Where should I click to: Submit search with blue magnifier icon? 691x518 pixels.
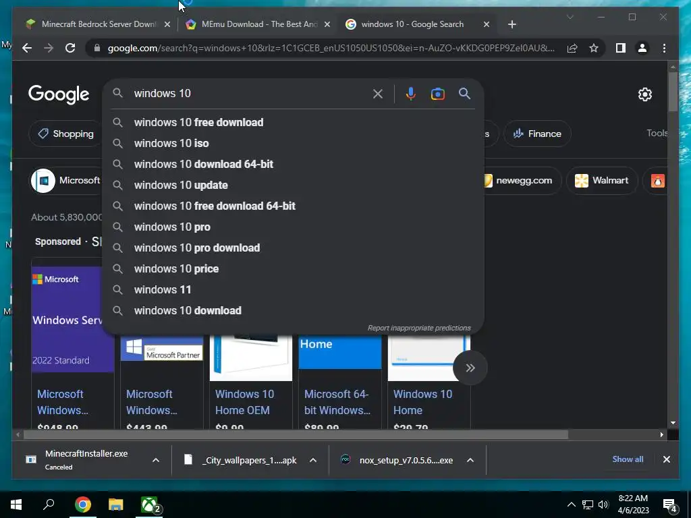464,93
